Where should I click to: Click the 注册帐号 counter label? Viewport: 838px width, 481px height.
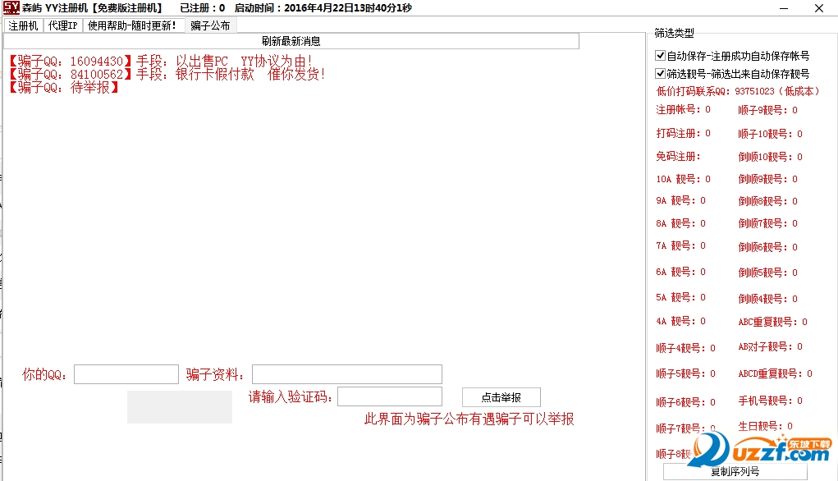click(x=683, y=109)
